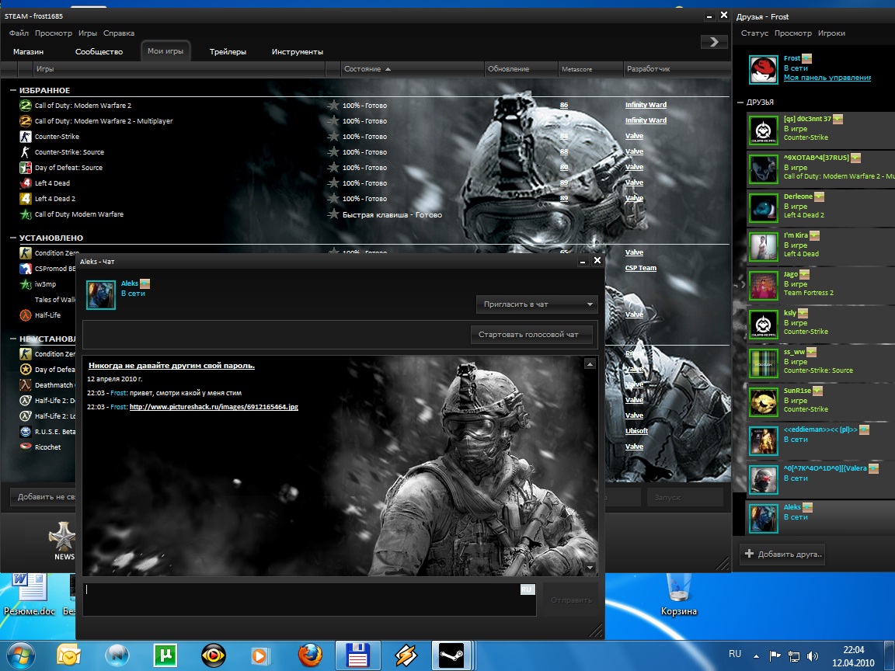
Task: Click Aleks avatar in chat window header
Action: click(x=101, y=294)
